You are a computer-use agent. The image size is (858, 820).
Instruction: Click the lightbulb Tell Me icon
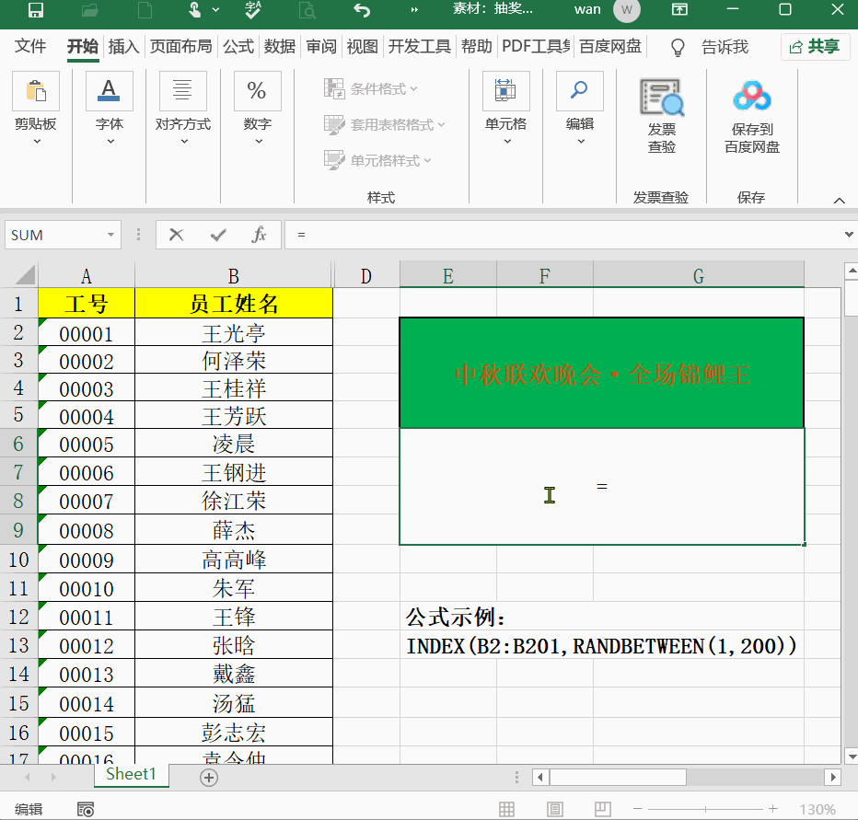click(678, 48)
